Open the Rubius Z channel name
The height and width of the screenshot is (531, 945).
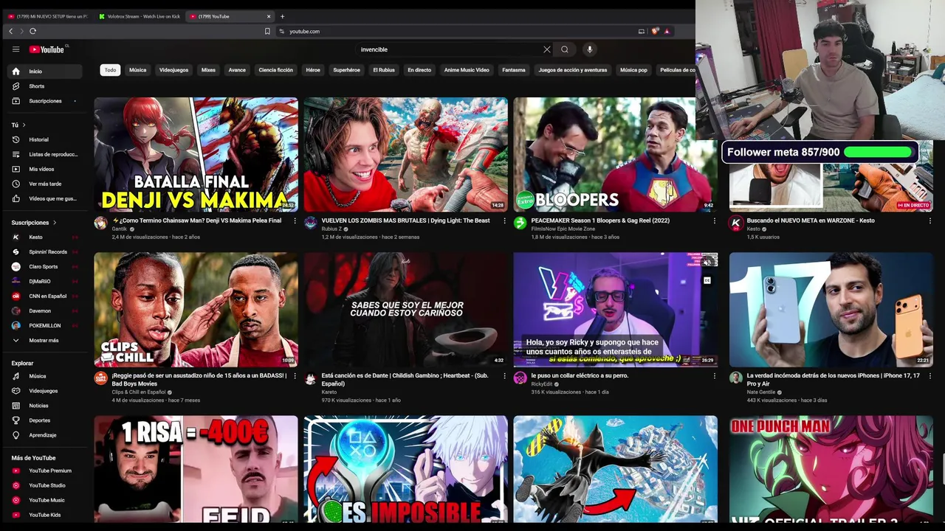click(331, 229)
